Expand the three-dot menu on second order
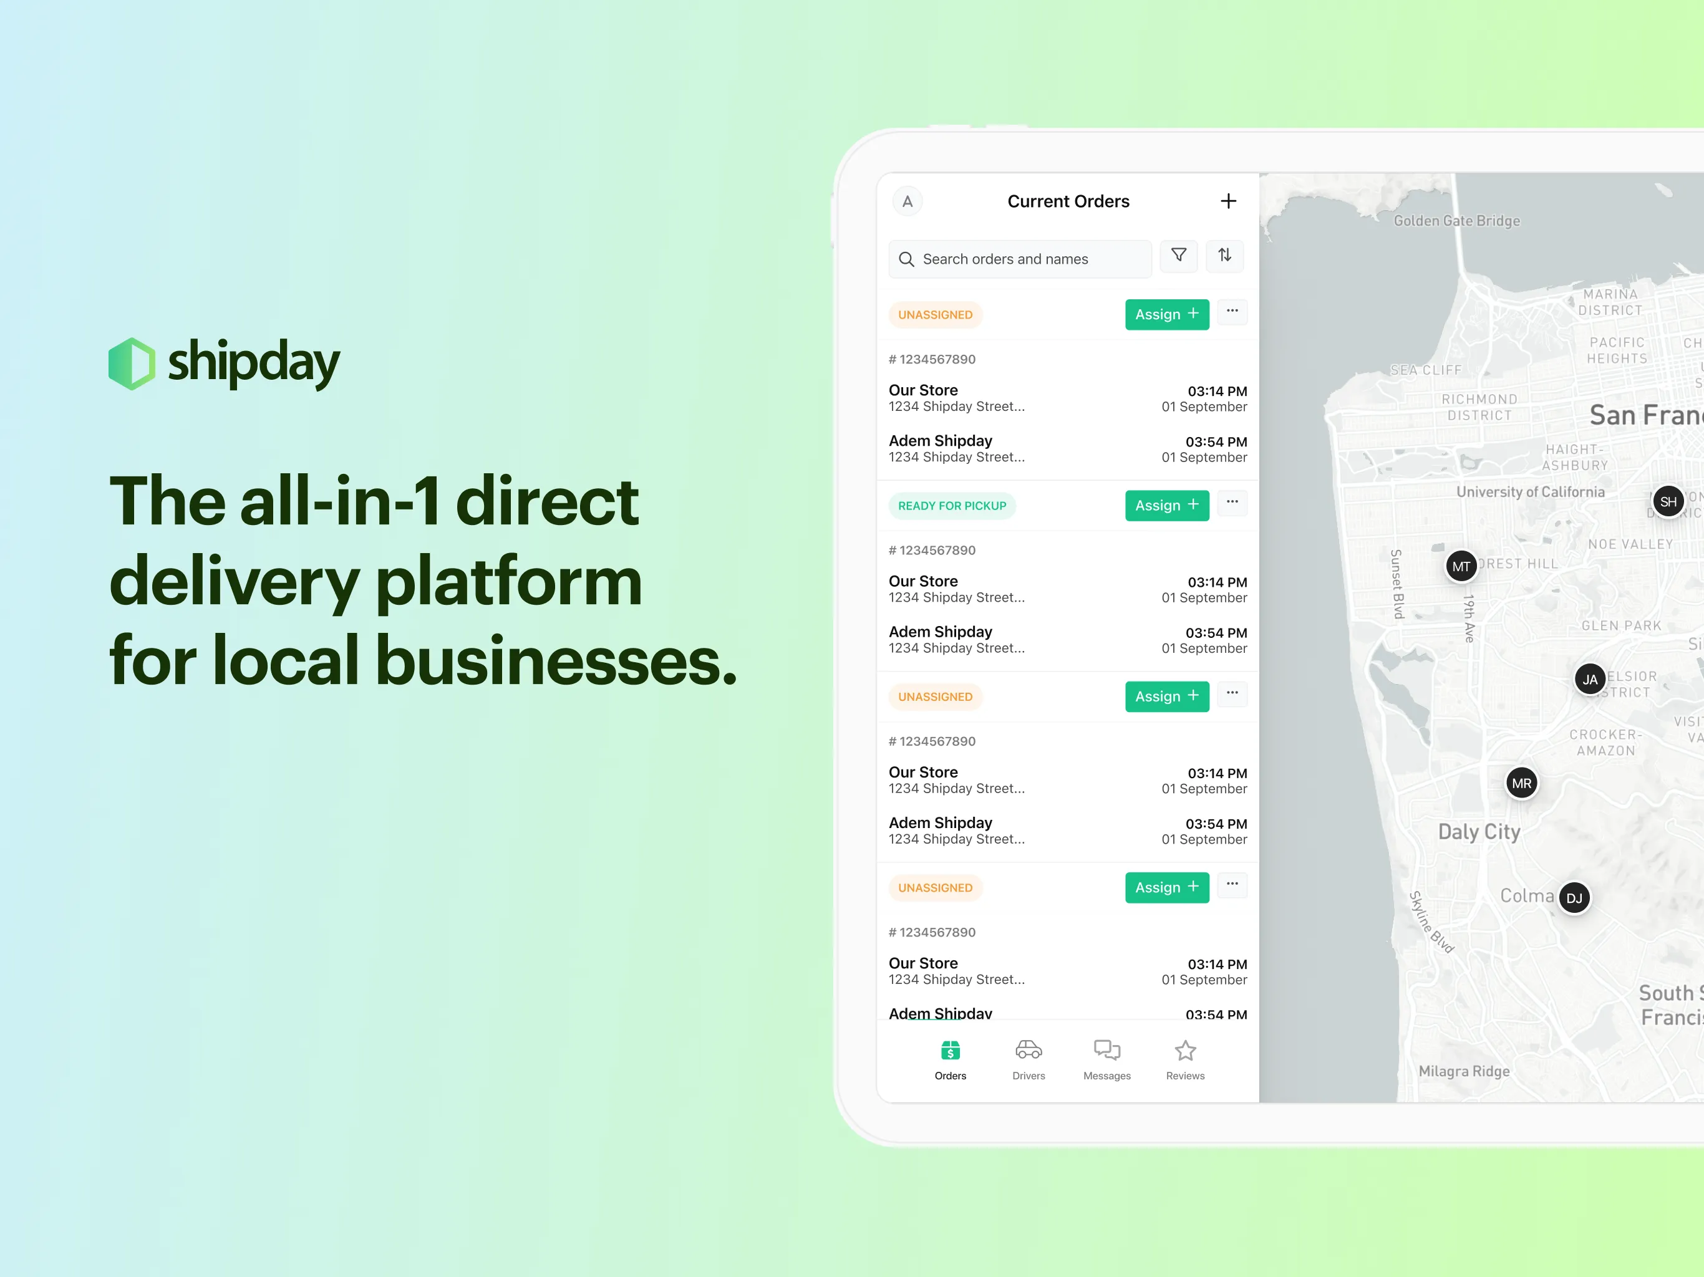The width and height of the screenshot is (1704, 1277). pos(1232,504)
